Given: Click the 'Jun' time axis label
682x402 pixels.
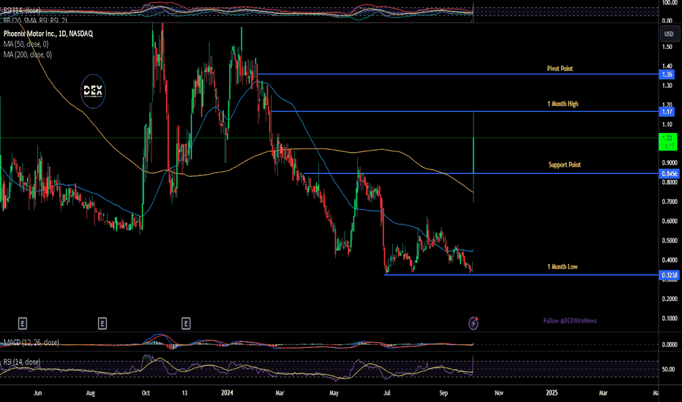Looking at the screenshot, I should point(38,393).
